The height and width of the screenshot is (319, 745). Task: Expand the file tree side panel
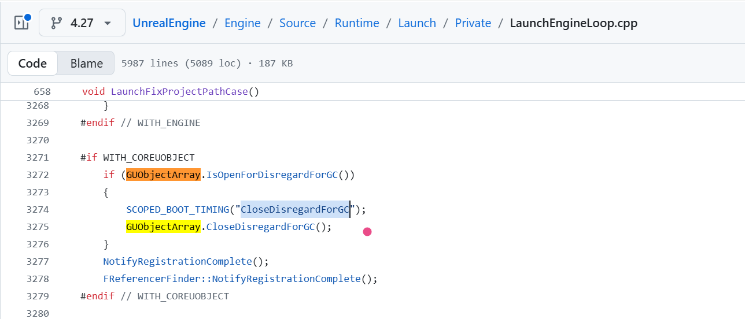tap(22, 23)
